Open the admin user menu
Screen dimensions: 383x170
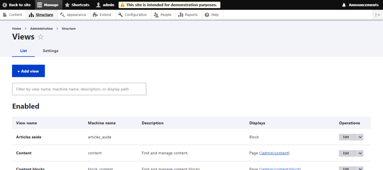tap(105, 5)
